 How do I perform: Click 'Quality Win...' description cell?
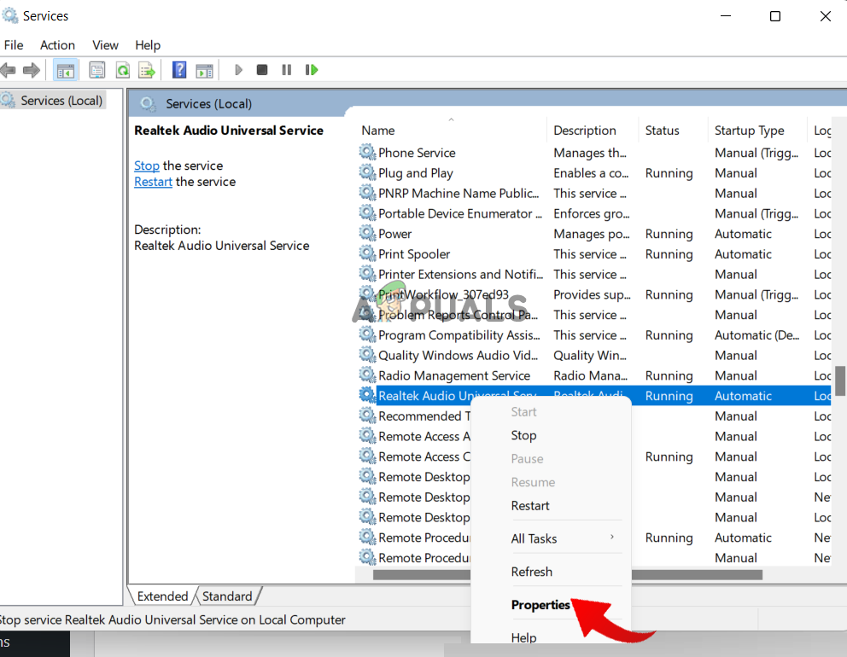point(590,355)
